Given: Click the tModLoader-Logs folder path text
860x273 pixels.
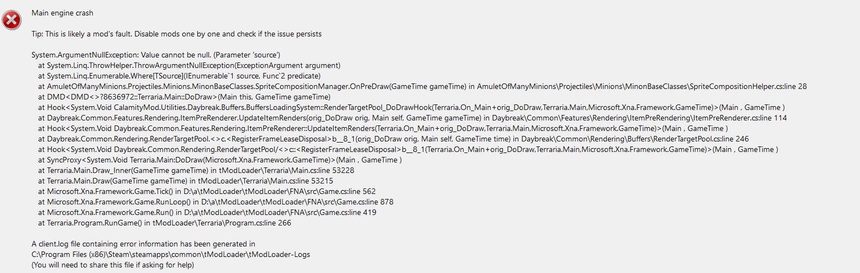Looking at the screenshot, I should coord(171,255).
